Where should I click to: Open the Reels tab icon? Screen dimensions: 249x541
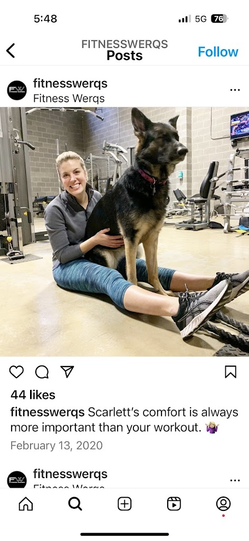(x=174, y=504)
